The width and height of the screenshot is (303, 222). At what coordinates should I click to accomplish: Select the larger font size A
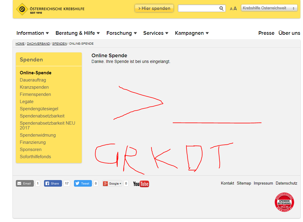point(235,8)
